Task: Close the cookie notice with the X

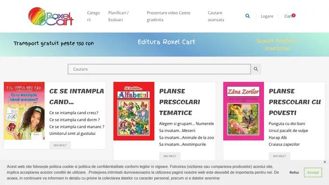Action: (x=325, y=162)
